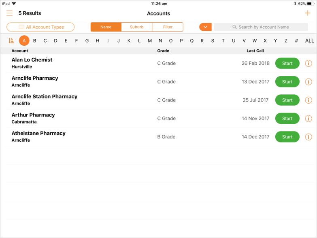Filter accounts by letter Z
The height and width of the screenshot is (238, 317).
click(x=286, y=41)
